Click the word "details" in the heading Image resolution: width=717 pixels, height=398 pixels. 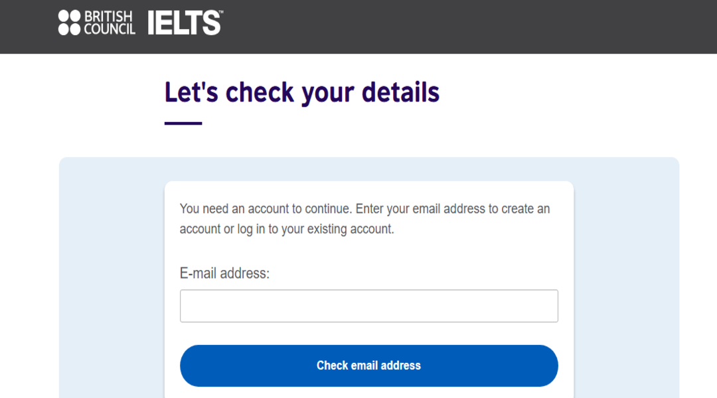pos(400,92)
